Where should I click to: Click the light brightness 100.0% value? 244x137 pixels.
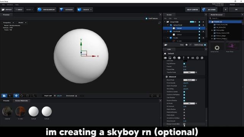[x=59, y=96]
